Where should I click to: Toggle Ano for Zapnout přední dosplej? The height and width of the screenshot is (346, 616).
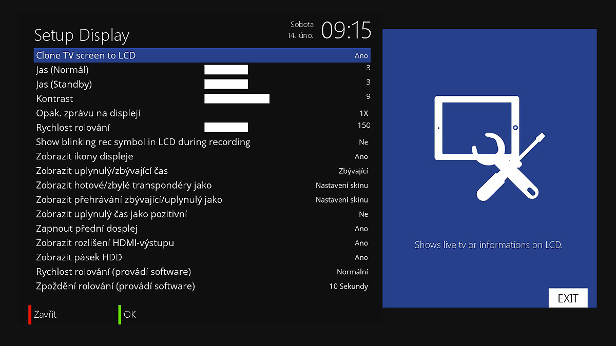click(x=361, y=229)
